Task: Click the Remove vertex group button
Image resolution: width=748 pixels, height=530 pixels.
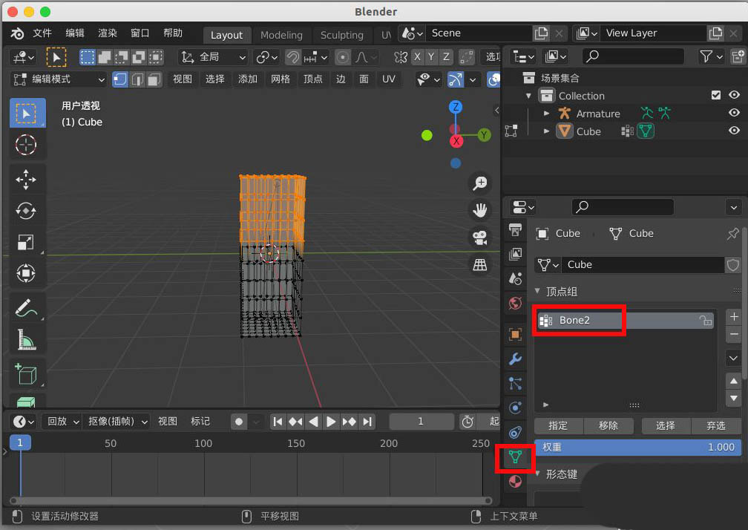Action: coord(608,425)
